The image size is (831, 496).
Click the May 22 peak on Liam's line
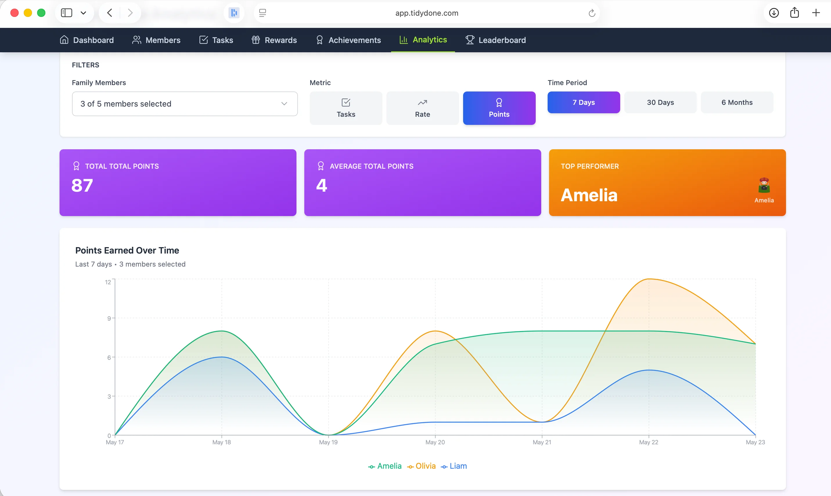(x=649, y=370)
